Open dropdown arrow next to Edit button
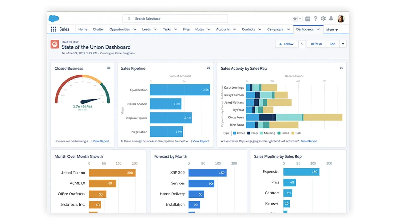397x223 pixels. [343, 44]
